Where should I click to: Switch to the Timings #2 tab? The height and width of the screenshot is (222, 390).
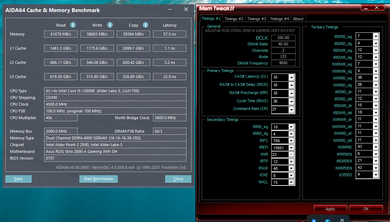tap(234, 18)
